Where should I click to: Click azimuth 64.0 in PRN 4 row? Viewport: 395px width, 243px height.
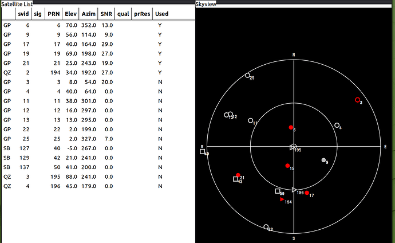pyautogui.click(x=90, y=92)
